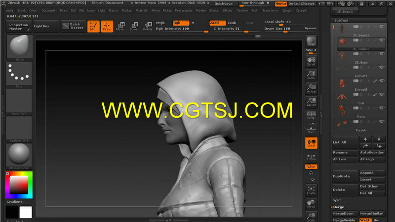Collapse the Merge section
This screenshot has width=395, height=222.
(x=338, y=207)
